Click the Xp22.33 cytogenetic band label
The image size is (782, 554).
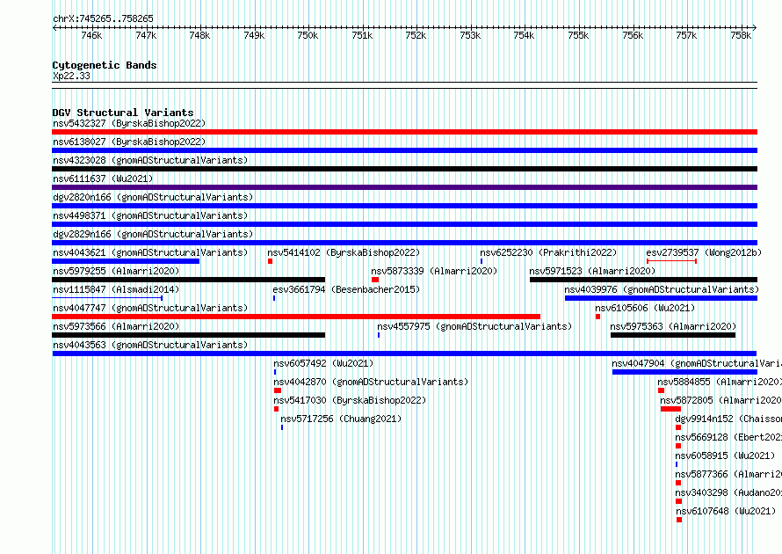click(x=71, y=76)
